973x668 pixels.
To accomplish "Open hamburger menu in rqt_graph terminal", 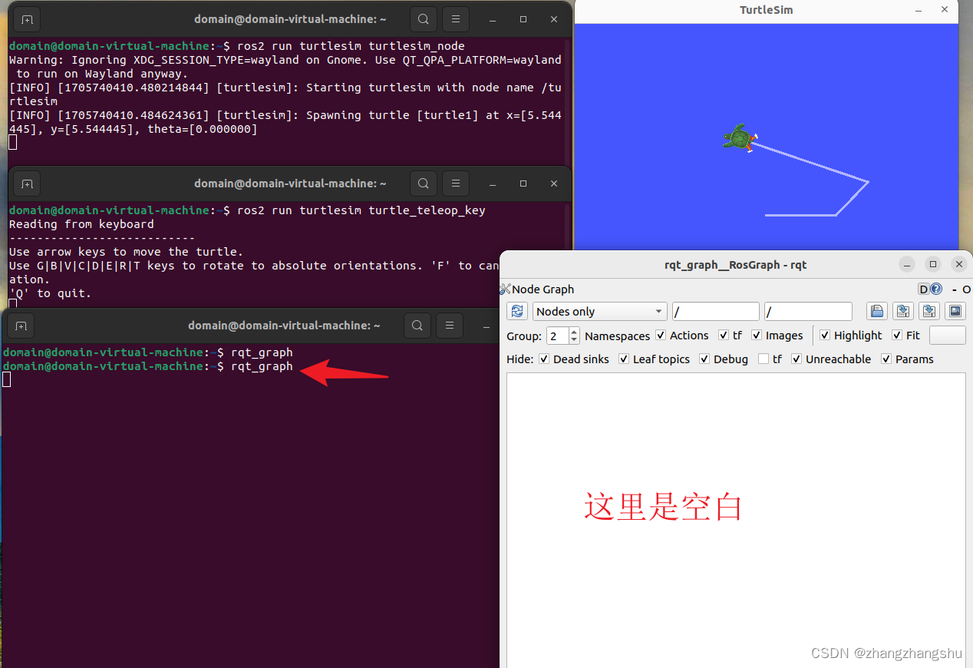I will click(450, 326).
